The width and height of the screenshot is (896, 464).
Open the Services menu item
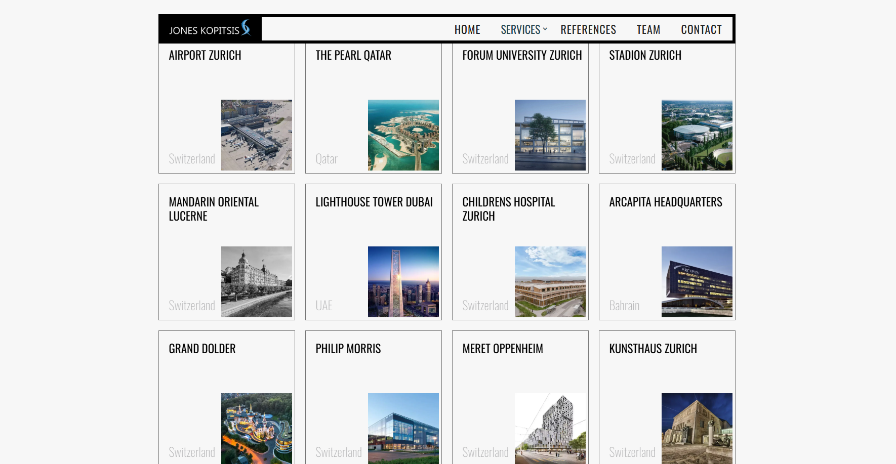tap(520, 30)
